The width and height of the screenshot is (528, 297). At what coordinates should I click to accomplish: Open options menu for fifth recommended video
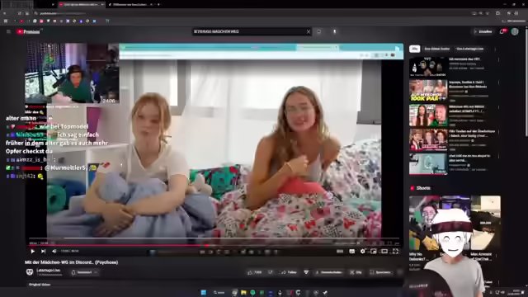[x=498, y=156]
